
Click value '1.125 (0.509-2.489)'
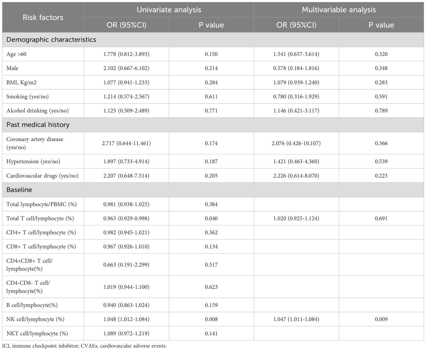click(126, 111)
